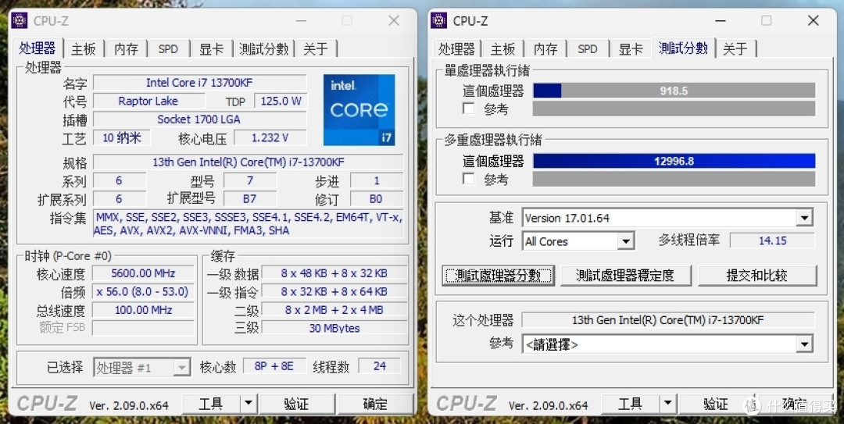Image resolution: width=844 pixels, height=424 pixels.
Task: Click 工具 button in right window
Action: (x=630, y=404)
